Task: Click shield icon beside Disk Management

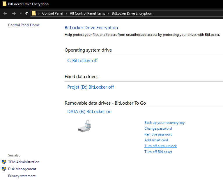Action: (4, 169)
